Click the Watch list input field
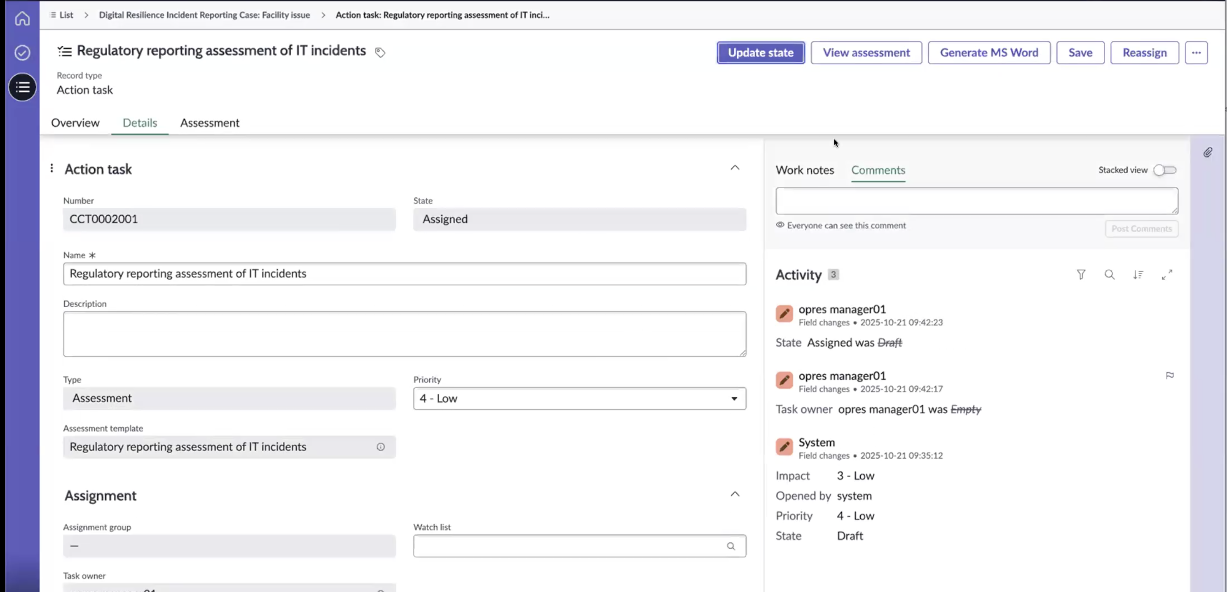This screenshot has width=1227, height=592. coord(579,546)
